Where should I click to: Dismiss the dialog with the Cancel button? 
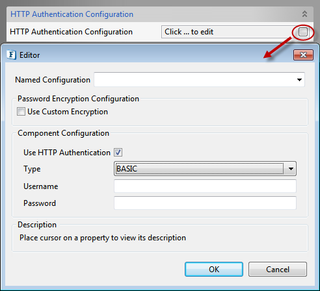278,270
